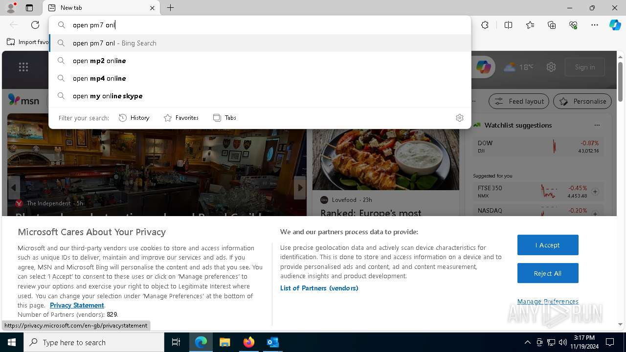Click Reject All cookies button
The height and width of the screenshot is (352, 626).
pyautogui.click(x=548, y=273)
